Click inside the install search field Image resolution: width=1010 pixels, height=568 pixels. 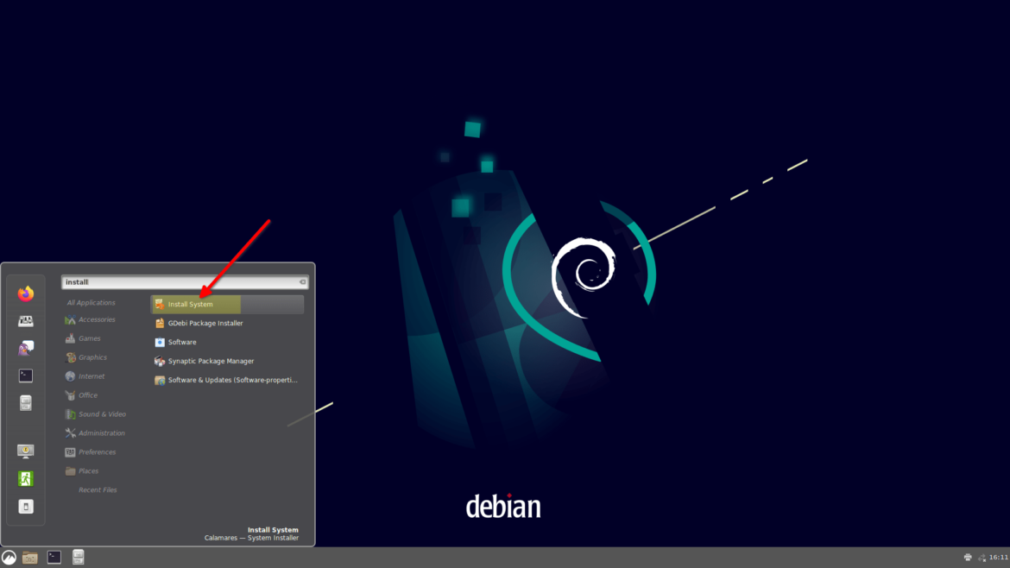(x=181, y=281)
